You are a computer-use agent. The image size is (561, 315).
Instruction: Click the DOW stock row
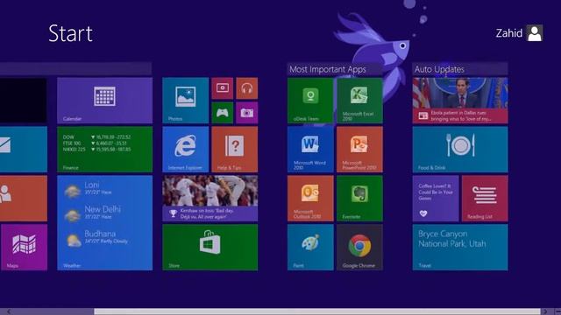[x=97, y=137]
